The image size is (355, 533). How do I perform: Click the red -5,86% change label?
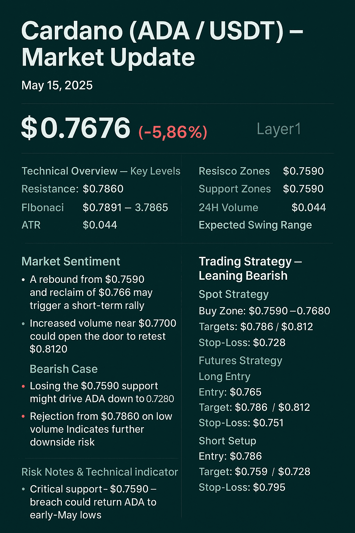(x=173, y=132)
